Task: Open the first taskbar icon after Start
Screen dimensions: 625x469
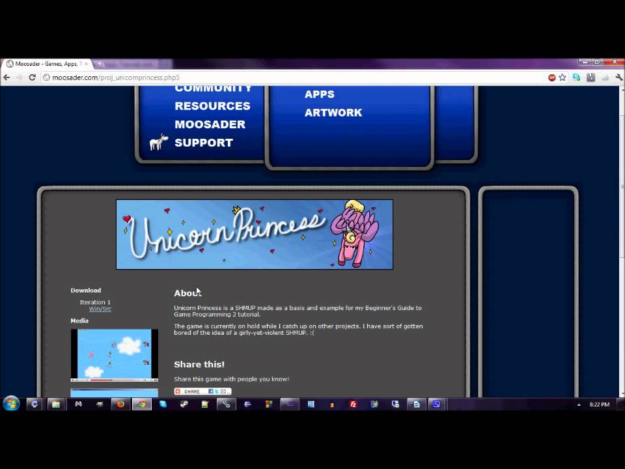Action: coord(35,405)
